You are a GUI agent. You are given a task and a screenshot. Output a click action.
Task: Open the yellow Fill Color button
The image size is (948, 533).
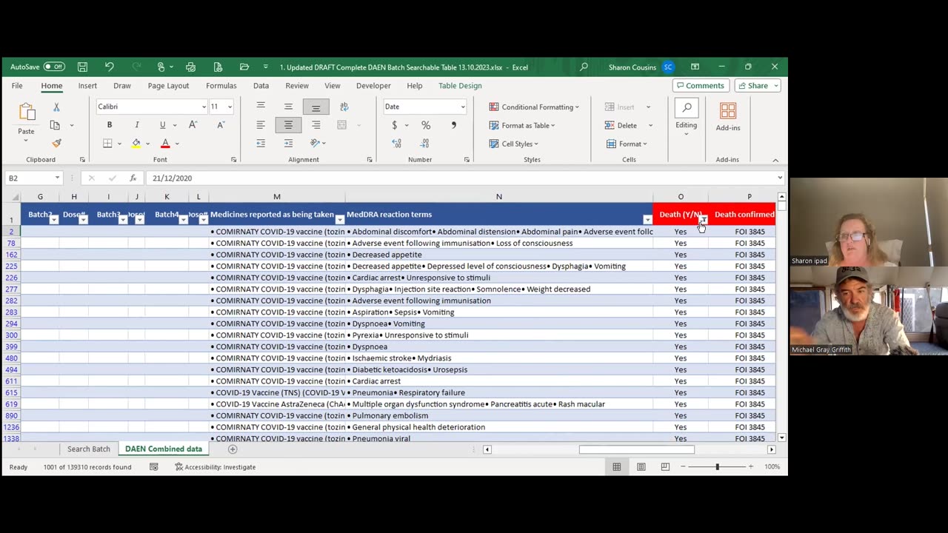pos(136,143)
